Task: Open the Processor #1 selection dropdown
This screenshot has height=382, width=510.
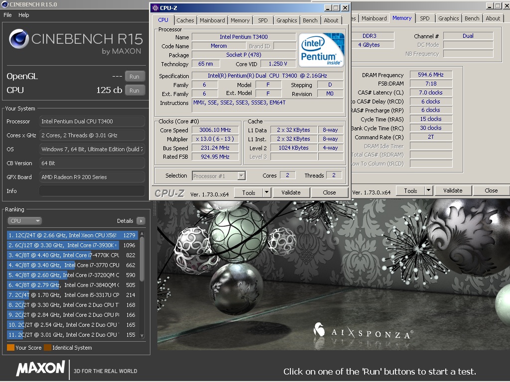Action: click(x=219, y=176)
